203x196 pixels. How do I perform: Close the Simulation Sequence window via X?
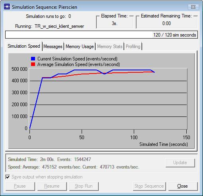tap(193, 7)
